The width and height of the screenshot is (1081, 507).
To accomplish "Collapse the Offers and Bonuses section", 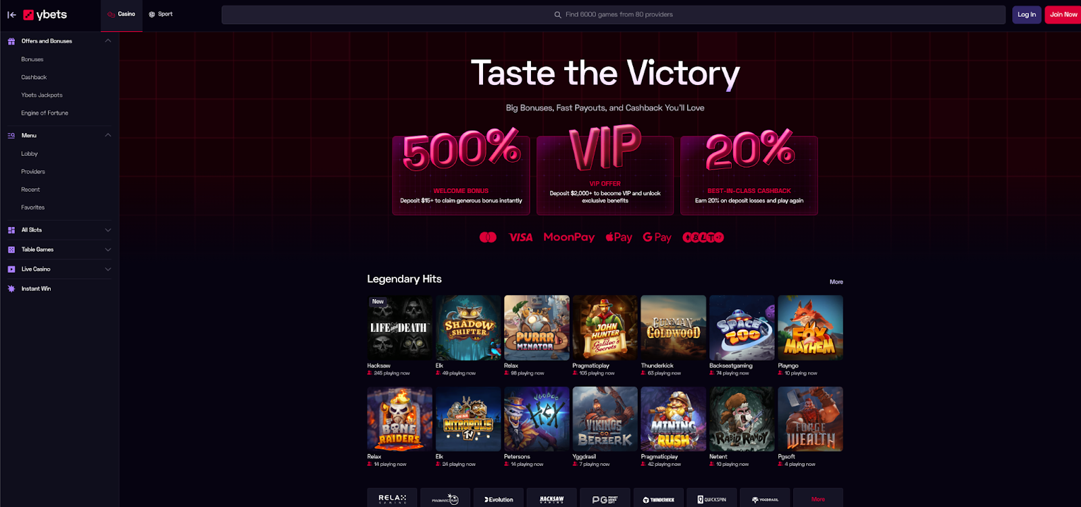I will tap(108, 41).
